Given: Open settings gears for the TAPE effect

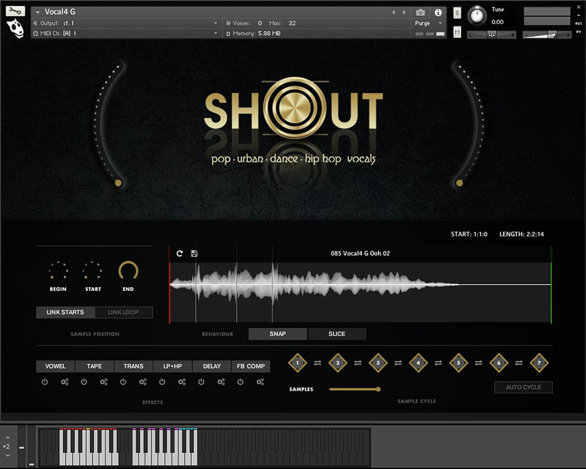Looking at the screenshot, I should point(104,382).
